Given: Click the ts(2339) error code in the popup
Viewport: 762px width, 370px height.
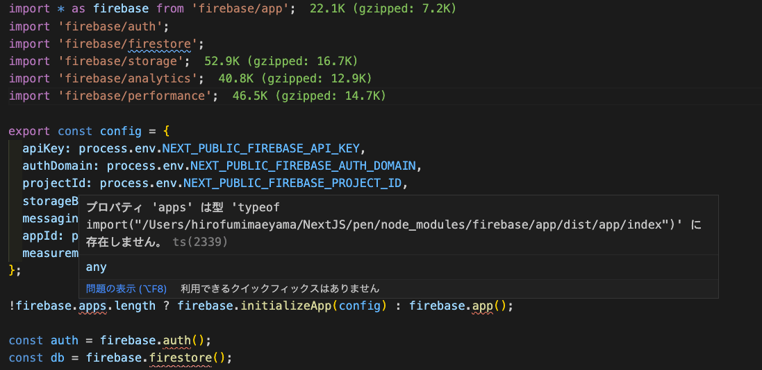Looking at the screenshot, I should coord(200,242).
